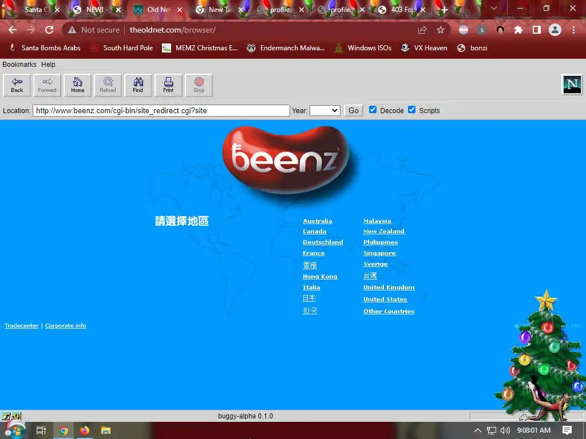Show hidden tray icons chevron
Screen dimensions: 586x439
(478, 430)
